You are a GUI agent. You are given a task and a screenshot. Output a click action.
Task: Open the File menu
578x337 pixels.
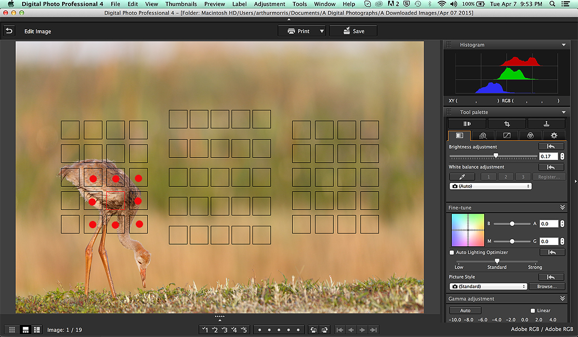coord(116,4)
